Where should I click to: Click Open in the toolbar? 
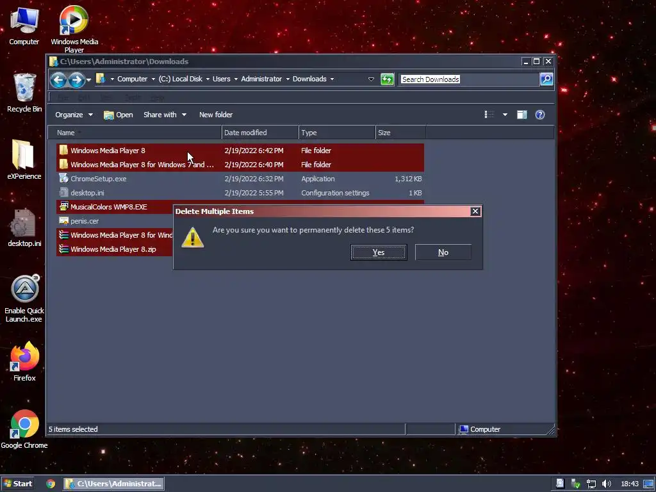(119, 115)
